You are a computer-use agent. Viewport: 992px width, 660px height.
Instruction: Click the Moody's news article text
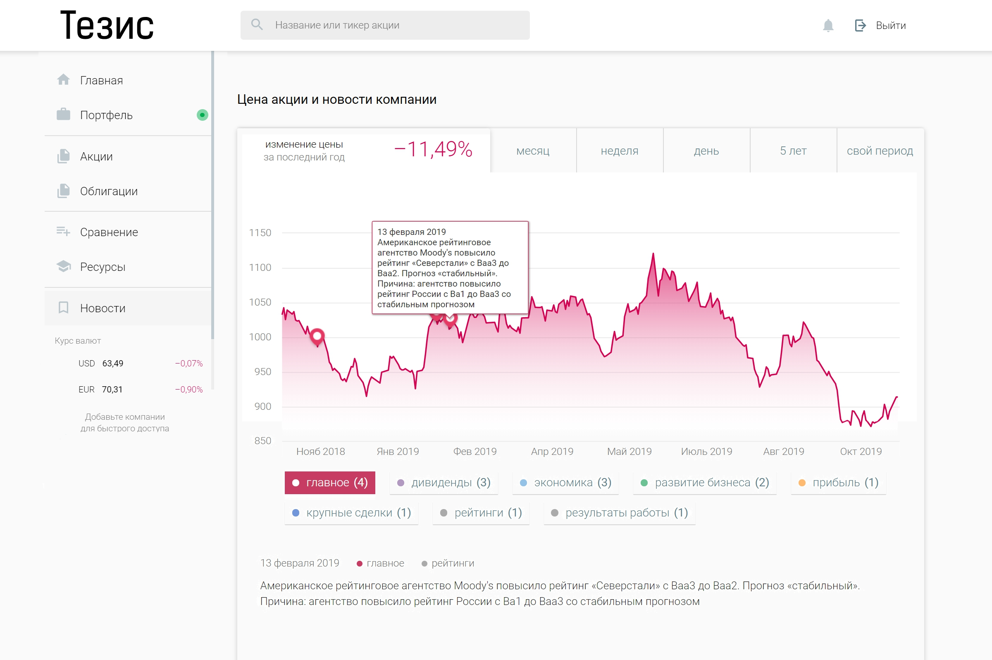click(560, 593)
